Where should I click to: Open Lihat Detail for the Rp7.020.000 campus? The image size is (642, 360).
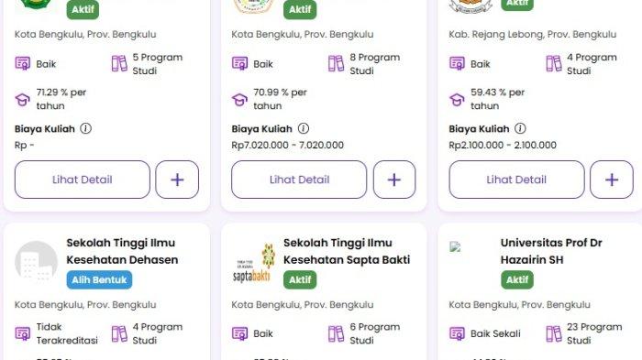(299, 180)
